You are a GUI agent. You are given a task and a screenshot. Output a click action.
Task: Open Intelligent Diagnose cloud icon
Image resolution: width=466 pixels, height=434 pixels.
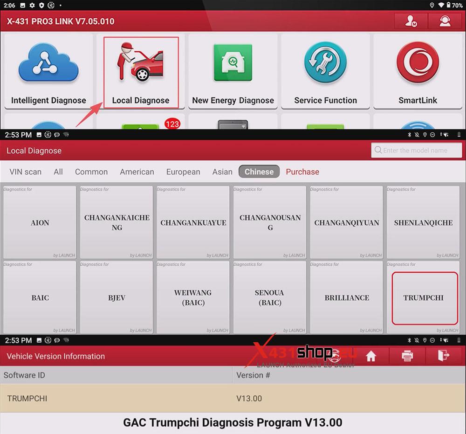point(48,62)
